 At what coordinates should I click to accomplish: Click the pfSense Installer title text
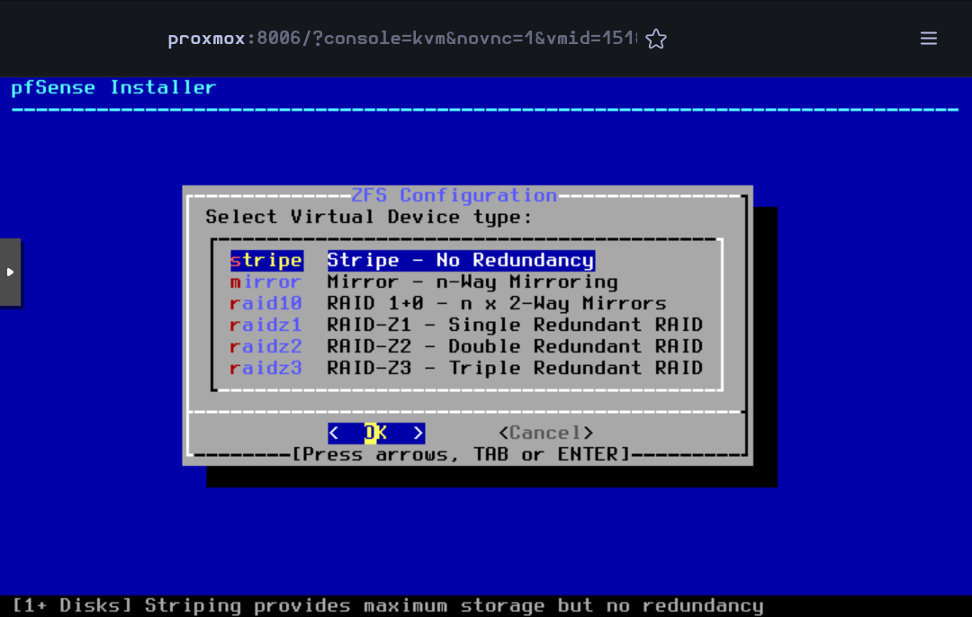(113, 87)
